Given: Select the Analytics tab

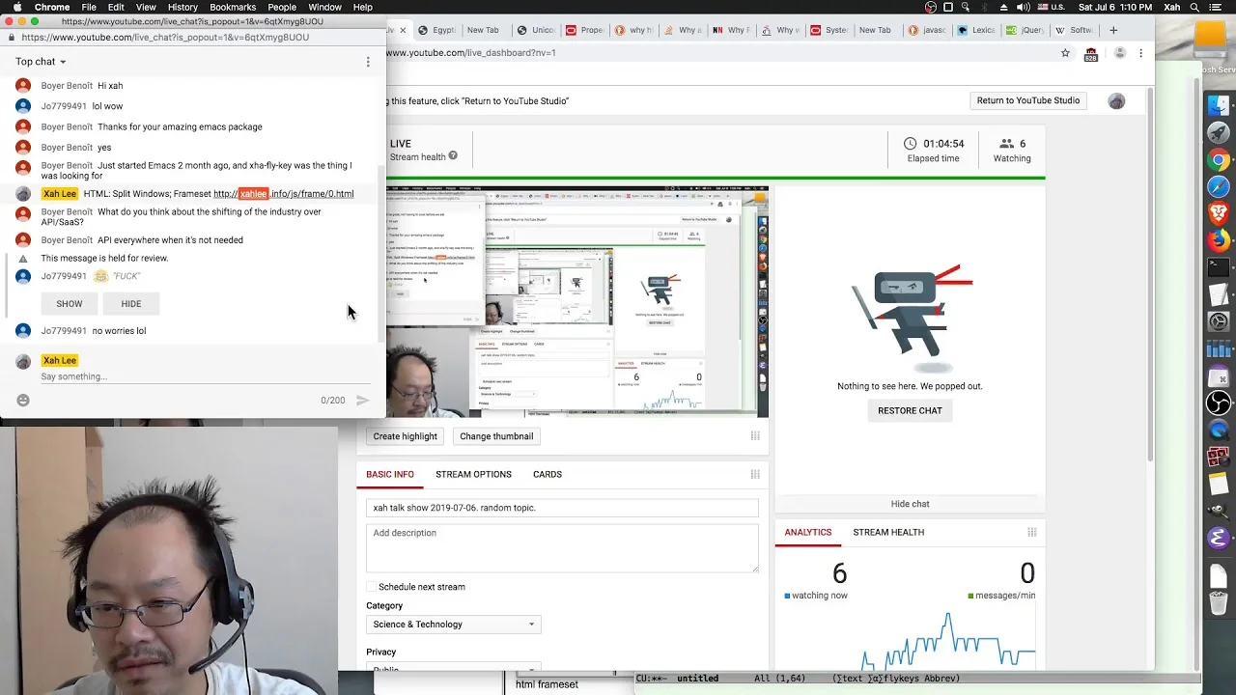Looking at the screenshot, I should pos(808,532).
